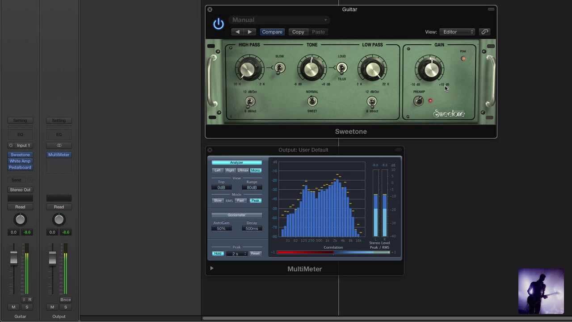The width and height of the screenshot is (572, 322).
Task: Click the Copy button
Action: pos(298,32)
